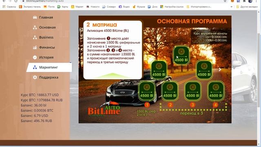Click the car icon beside Главная

(35, 17)
